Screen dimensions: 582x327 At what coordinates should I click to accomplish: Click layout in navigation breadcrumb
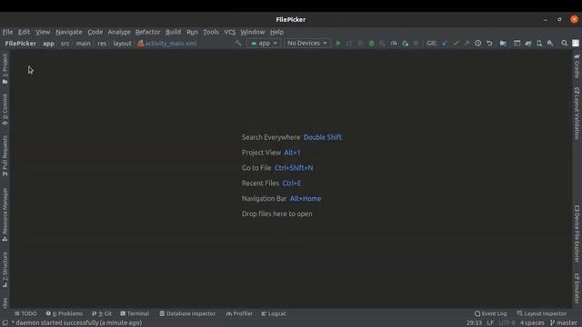pos(122,44)
